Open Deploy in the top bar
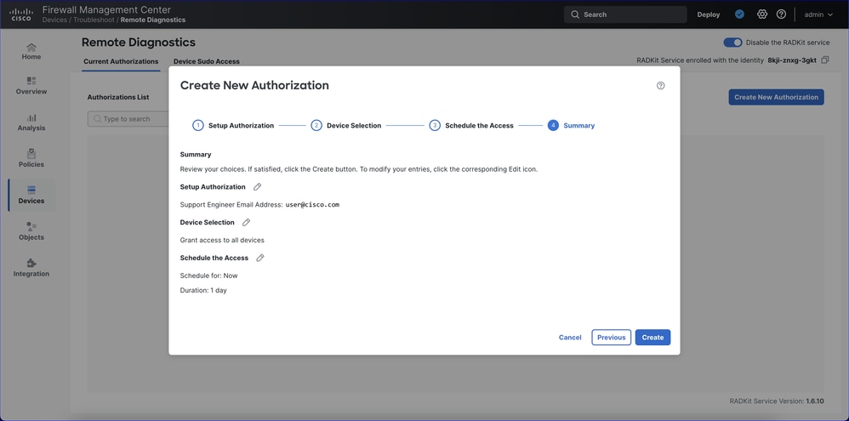The image size is (849, 421). (708, 14)
